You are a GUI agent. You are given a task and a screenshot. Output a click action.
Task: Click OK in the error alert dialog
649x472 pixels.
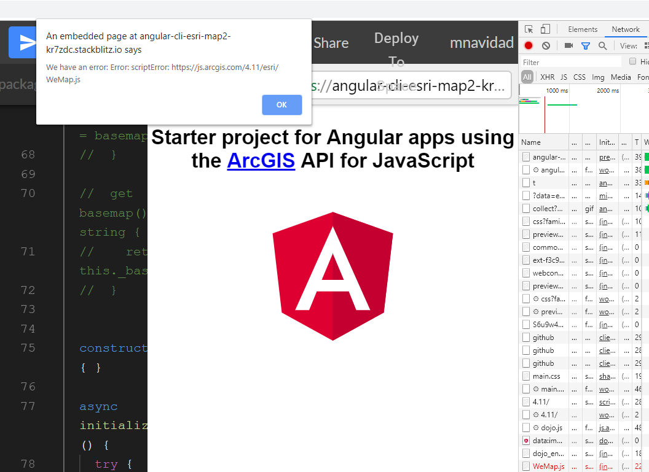click(x=281, y=105)
